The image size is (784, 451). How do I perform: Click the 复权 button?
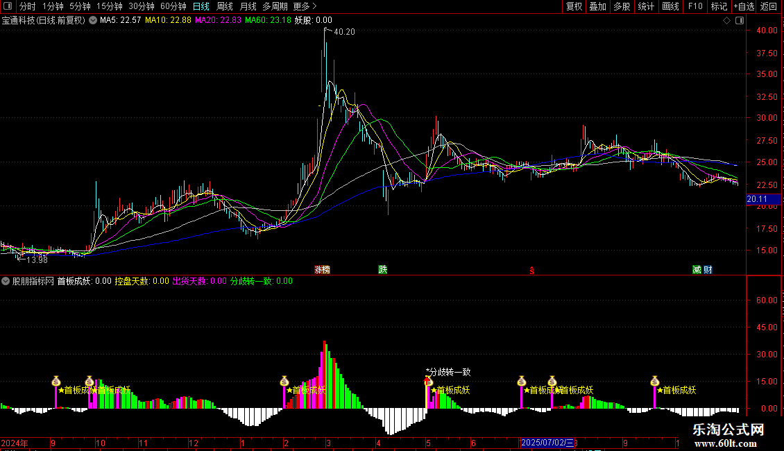(574, 6)
